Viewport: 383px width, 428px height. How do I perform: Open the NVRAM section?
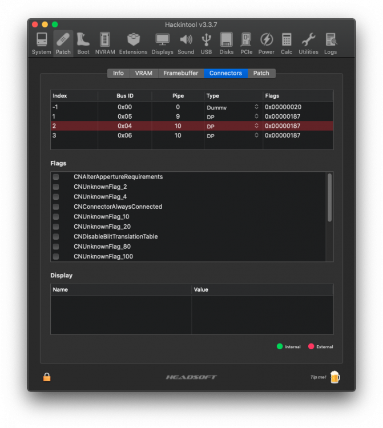point(105,43)
